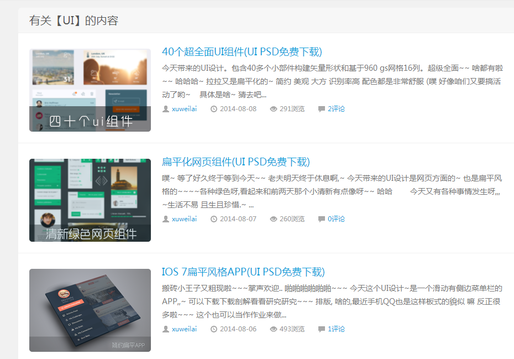Screen dimensions: 514x359
Task: Click the comment bubble icon on the first article
Action: coord(321,109)
